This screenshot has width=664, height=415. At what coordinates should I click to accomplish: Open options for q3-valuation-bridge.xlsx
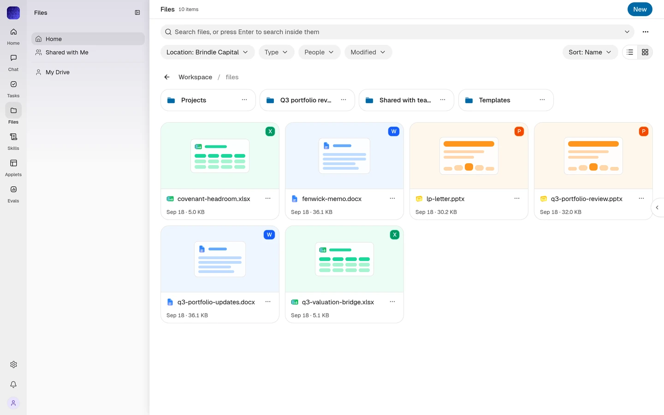(392, 302)
